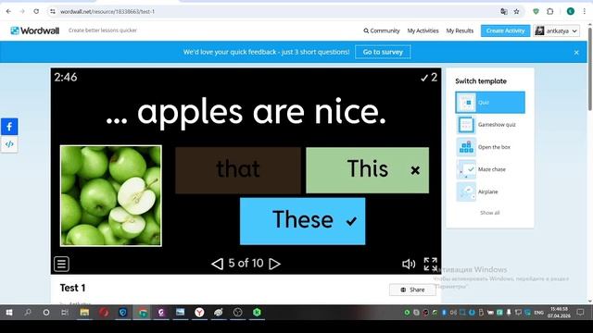This screenshot has width=593, height=333.
Task: Click the Create Activity button
Action: point(505,31)
